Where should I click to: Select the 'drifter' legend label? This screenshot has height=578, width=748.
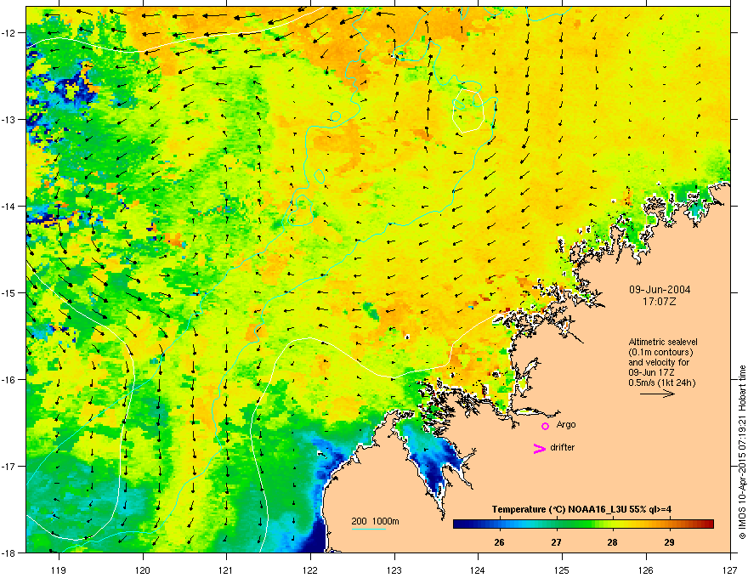(x=563, y=447)
